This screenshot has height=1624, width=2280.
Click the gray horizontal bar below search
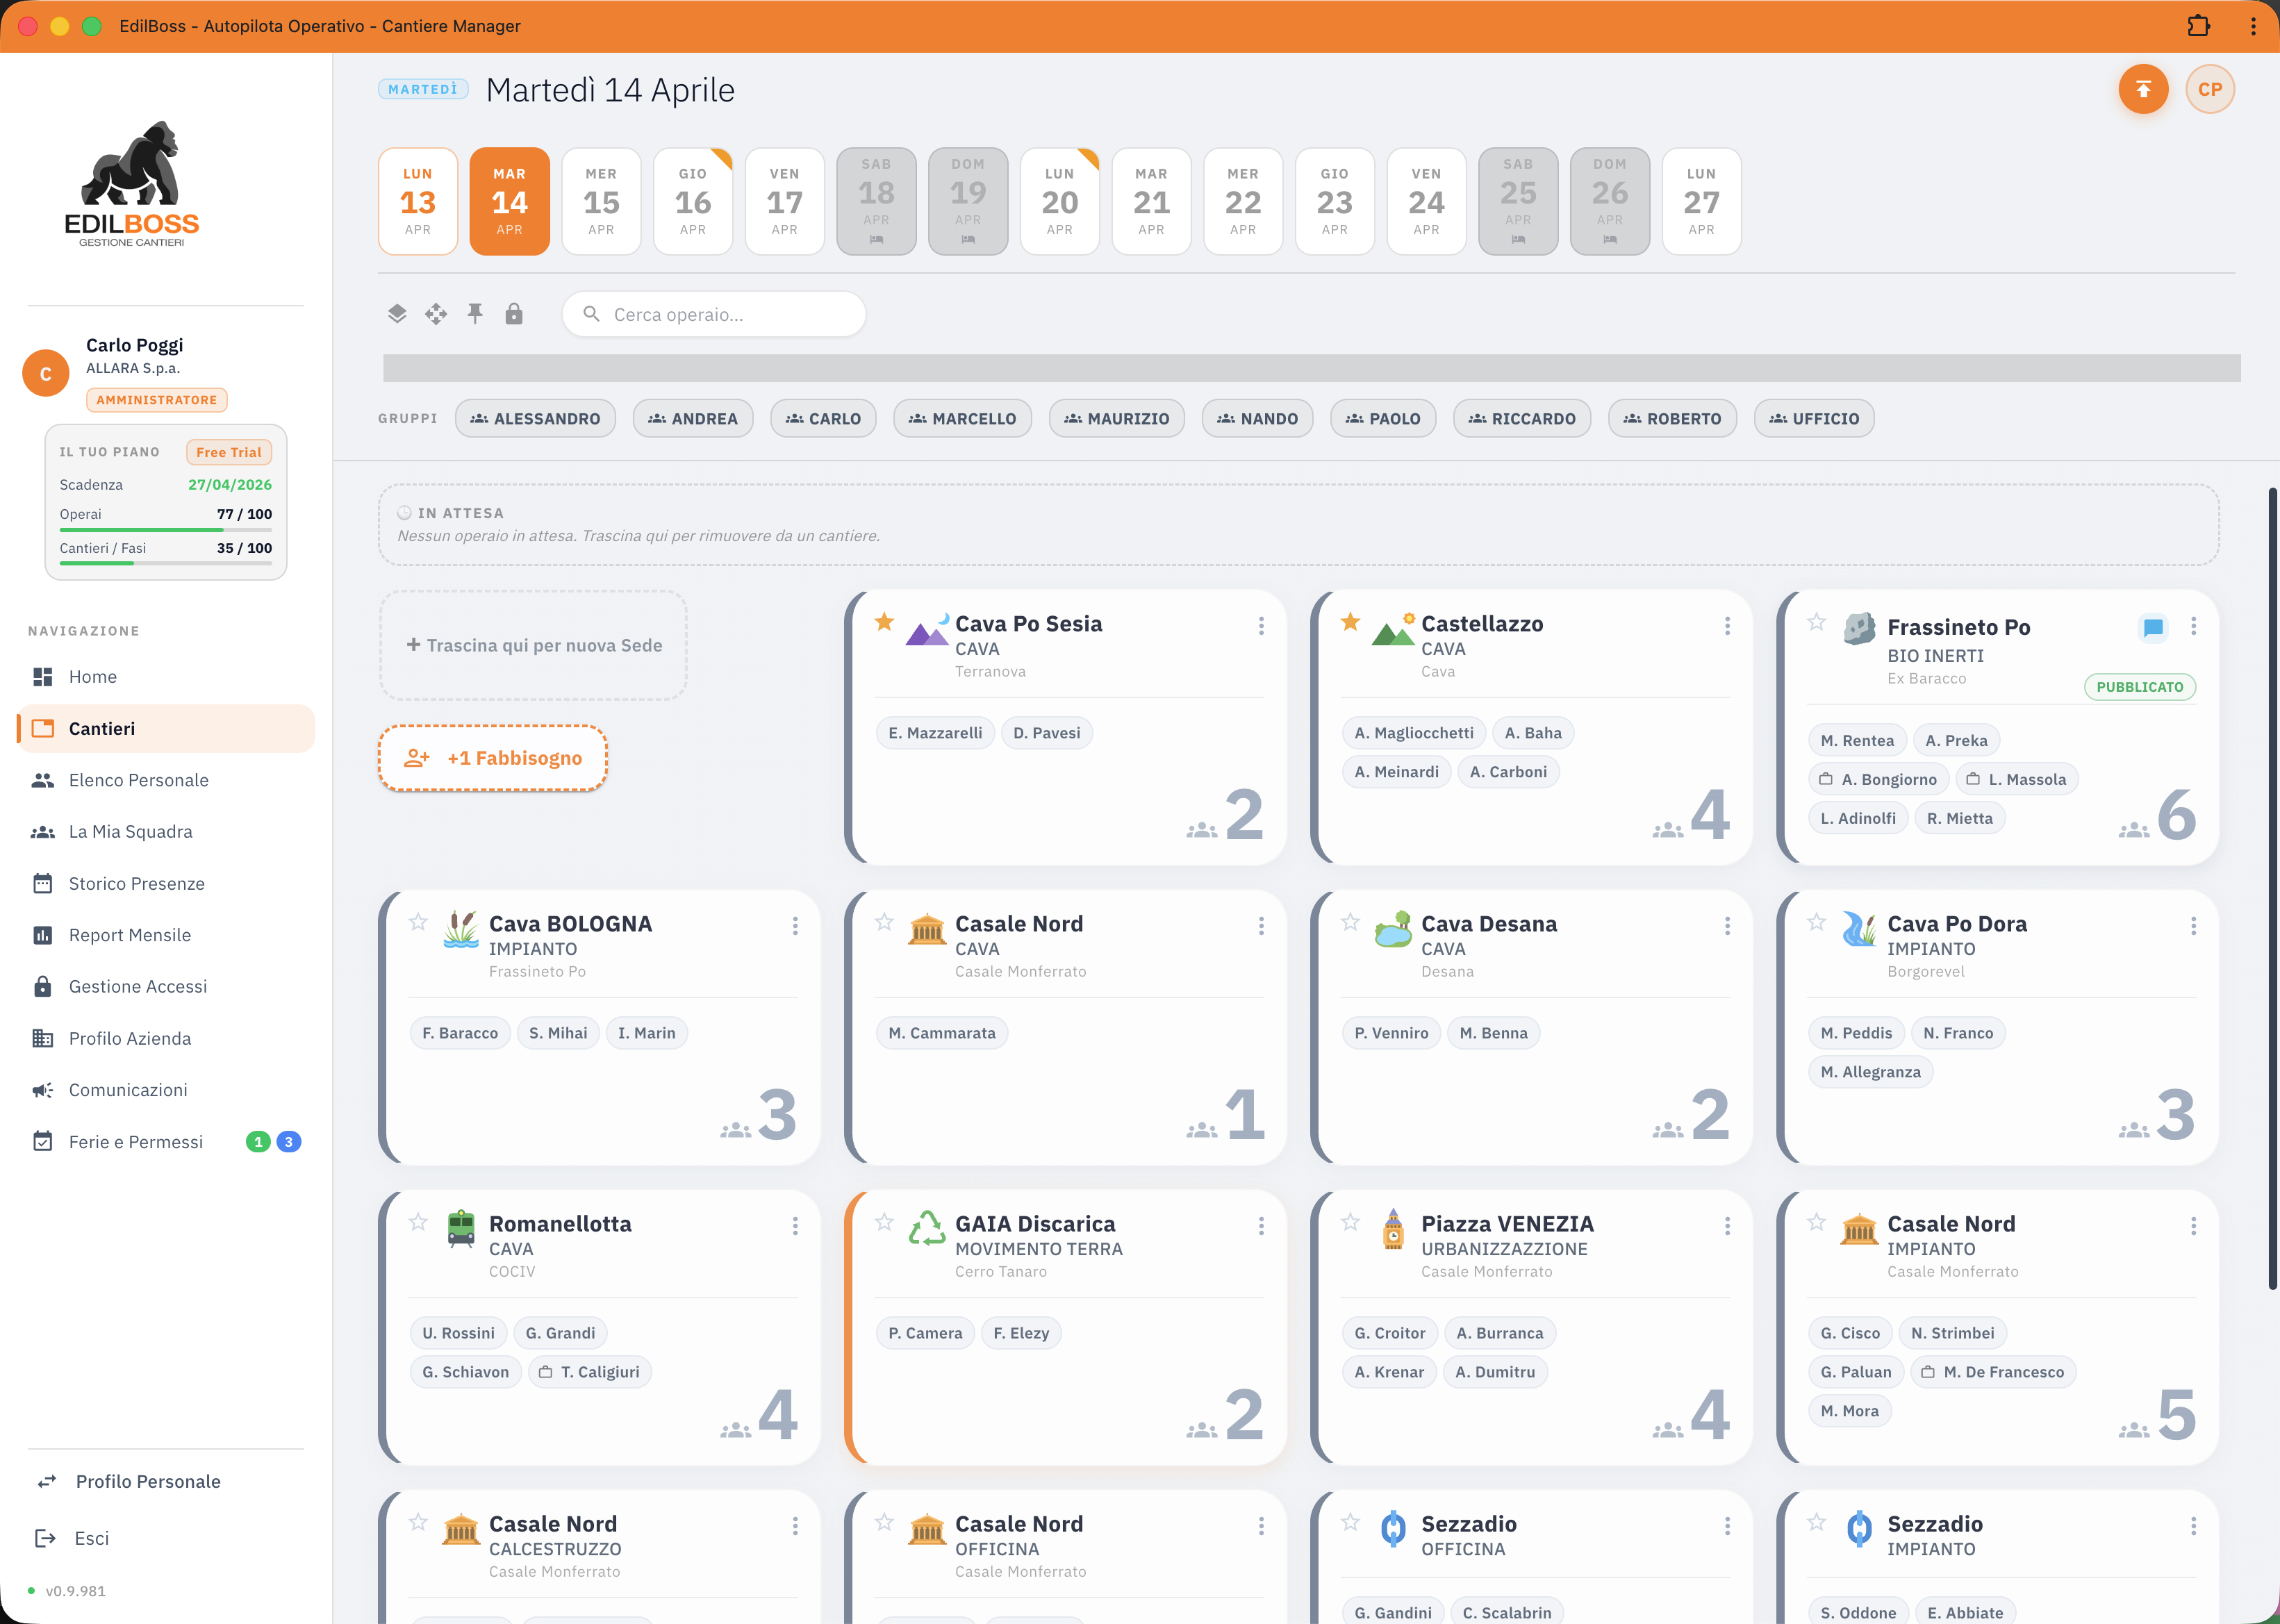click(1311, 368)
